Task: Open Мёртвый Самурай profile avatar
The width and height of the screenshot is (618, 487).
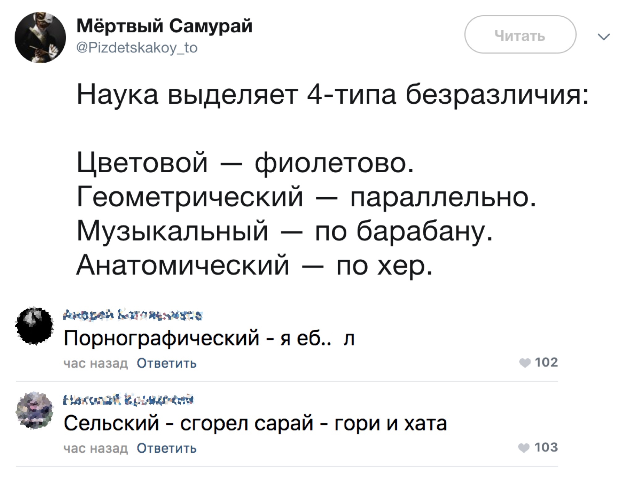Action: (x=40, y=37)
